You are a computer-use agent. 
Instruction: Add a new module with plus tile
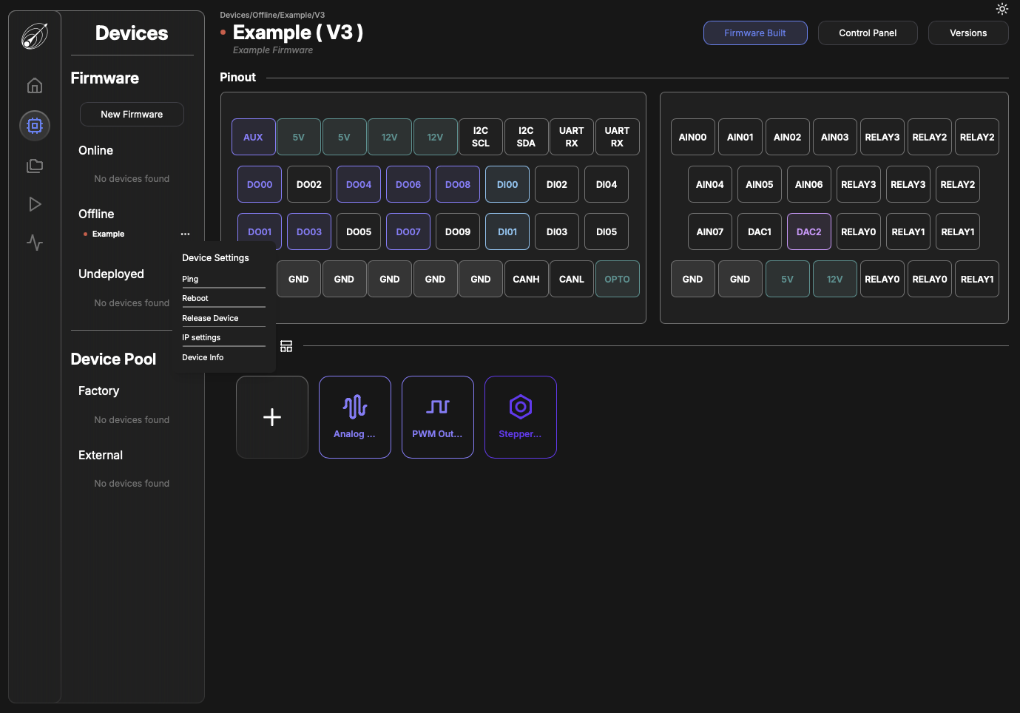coord(272,417)
